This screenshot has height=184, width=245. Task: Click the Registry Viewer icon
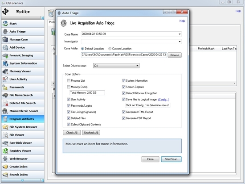(x=5, y=151)
